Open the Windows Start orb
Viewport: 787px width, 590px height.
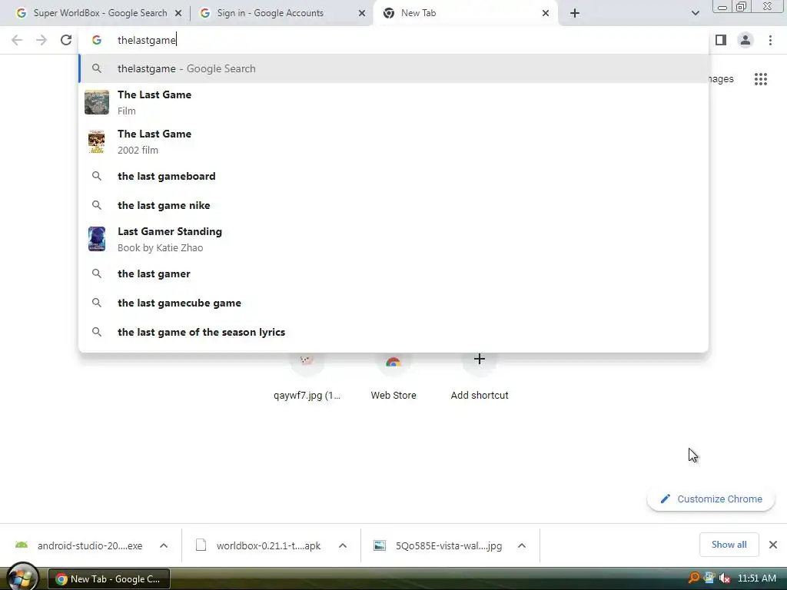pyautogui.click(x=22, y=577)
